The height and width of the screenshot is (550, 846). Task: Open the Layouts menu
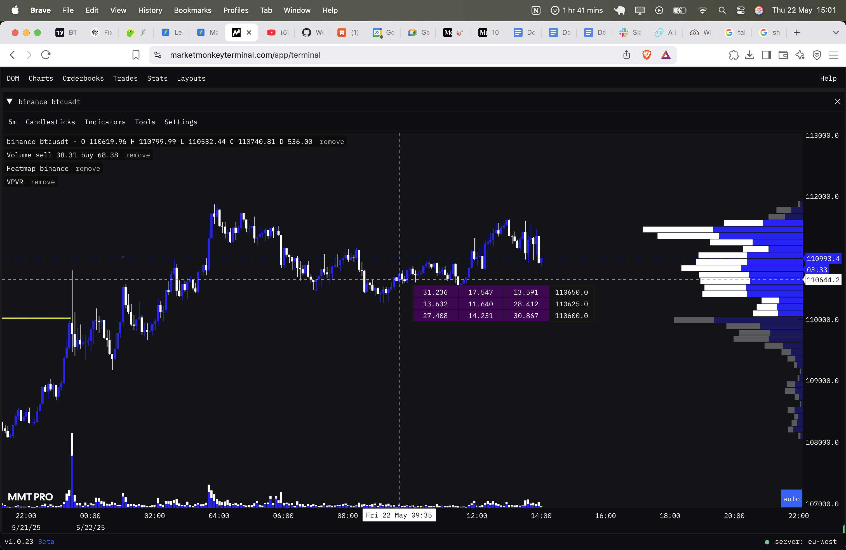(x=191, y=78)
